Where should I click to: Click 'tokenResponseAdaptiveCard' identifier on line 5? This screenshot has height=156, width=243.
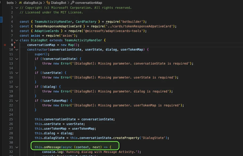[x=58, y=26]
